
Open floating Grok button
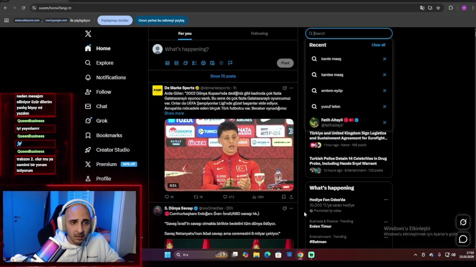463,222
